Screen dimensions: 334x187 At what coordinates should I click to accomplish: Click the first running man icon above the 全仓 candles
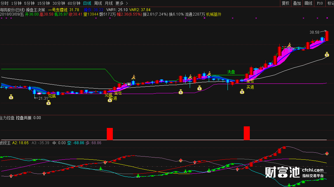coord(133,77)
